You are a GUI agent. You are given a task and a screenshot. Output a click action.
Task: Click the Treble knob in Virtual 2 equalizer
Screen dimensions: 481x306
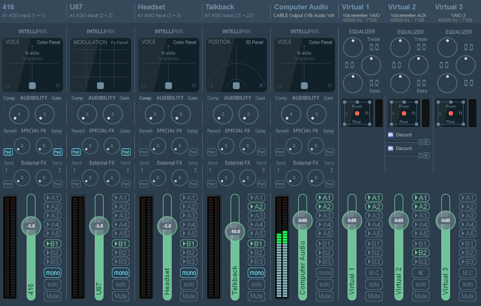click(400, 47)
